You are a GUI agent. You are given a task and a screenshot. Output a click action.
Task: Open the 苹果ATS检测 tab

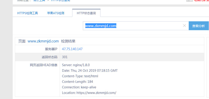coord(55,13)
